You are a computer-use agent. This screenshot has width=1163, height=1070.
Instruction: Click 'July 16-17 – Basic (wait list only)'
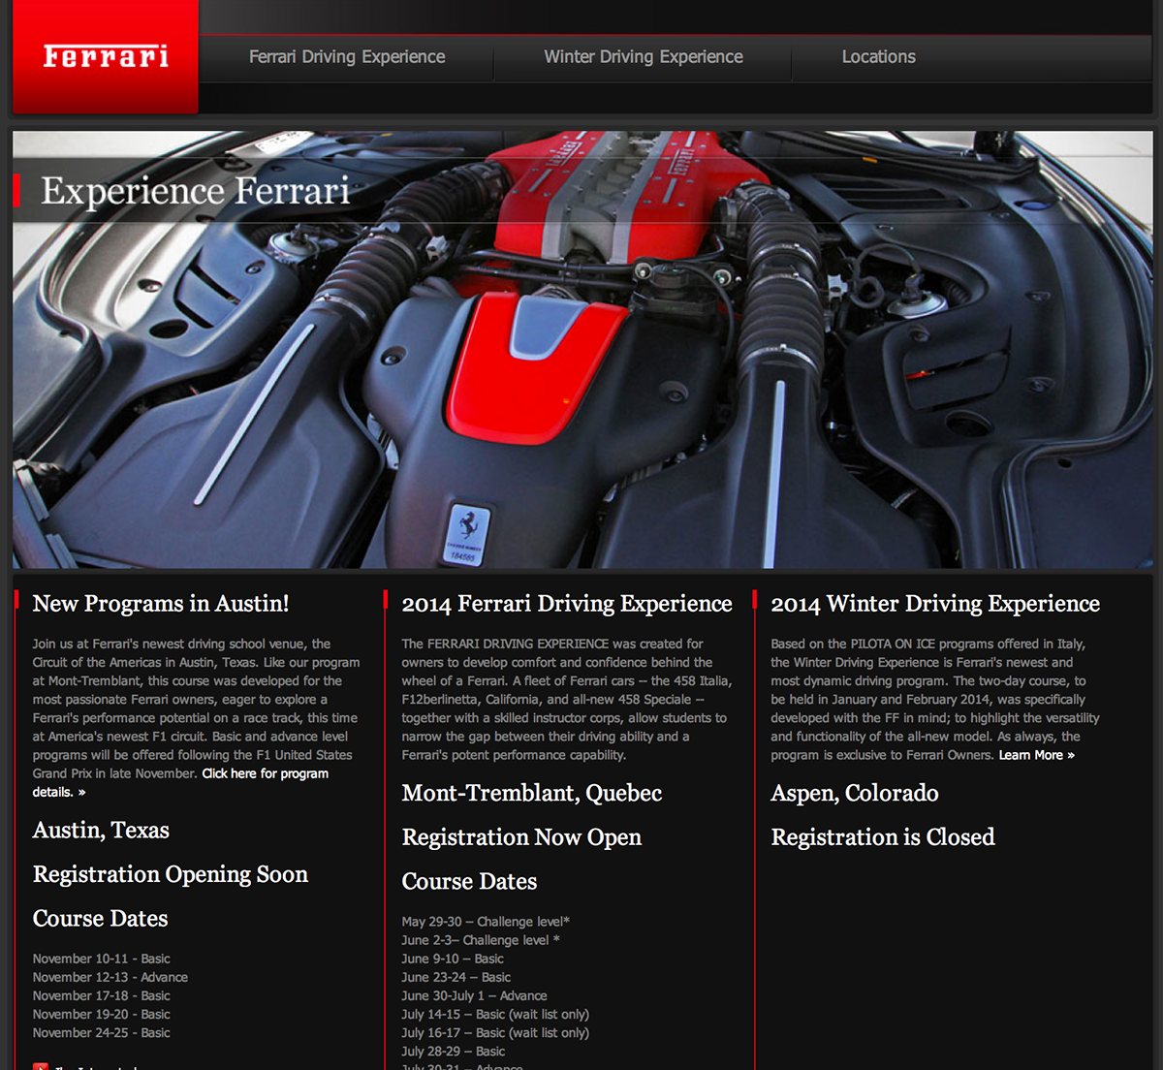point(495,1032)
